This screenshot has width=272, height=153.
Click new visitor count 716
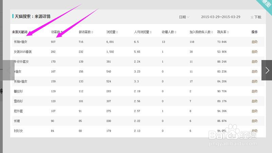81,42
